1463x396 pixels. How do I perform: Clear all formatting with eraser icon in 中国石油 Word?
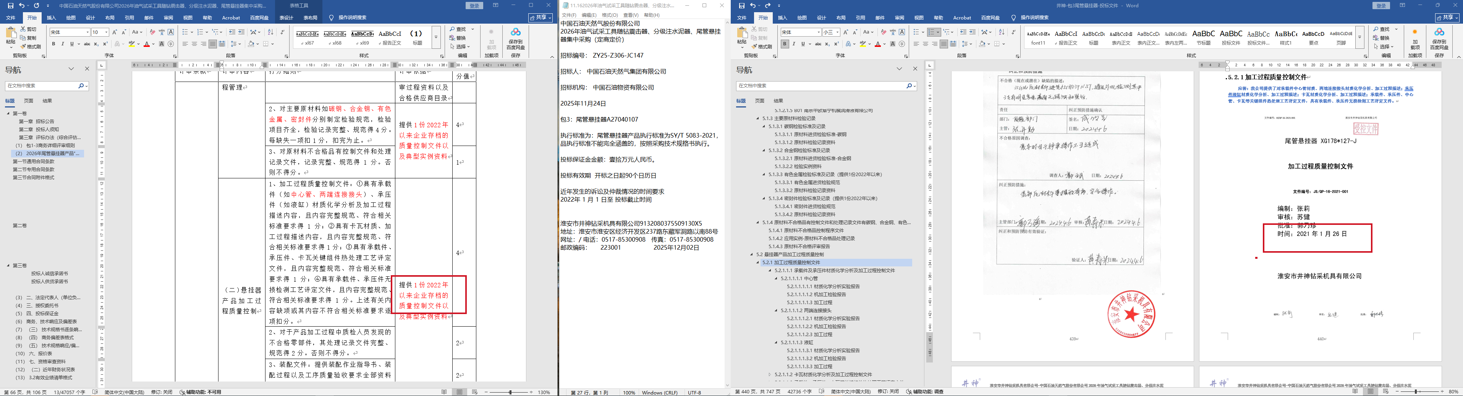(152, 32)
